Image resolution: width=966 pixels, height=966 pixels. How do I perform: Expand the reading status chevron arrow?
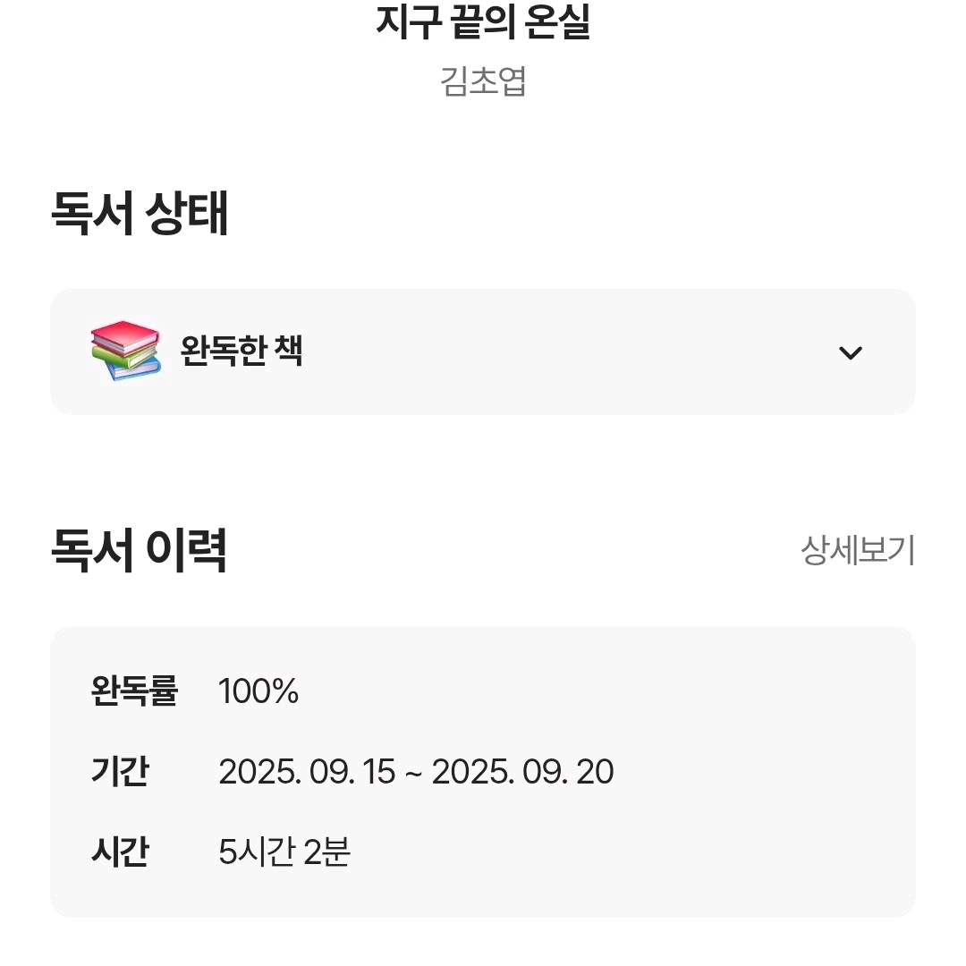[x=850, y=352]
